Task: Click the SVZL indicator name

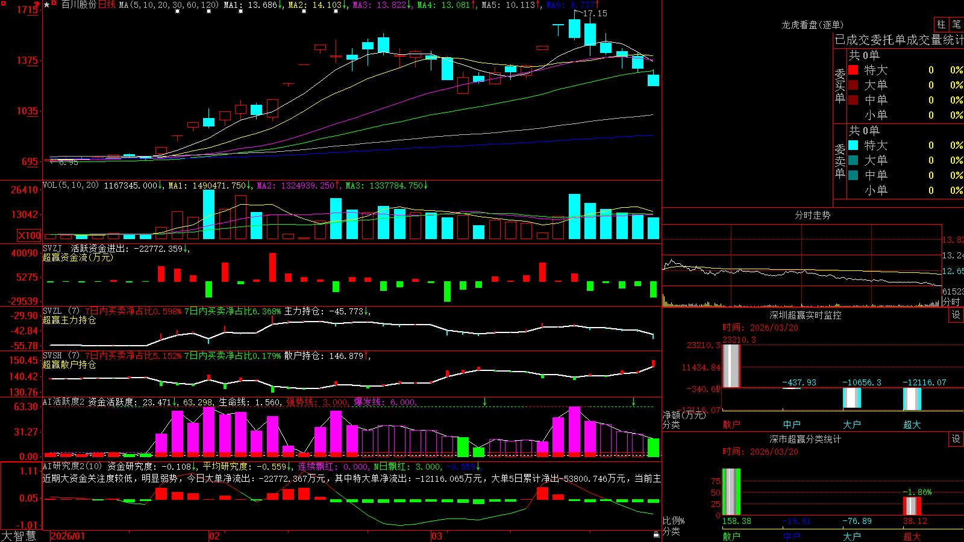Action: coord(52,311)
